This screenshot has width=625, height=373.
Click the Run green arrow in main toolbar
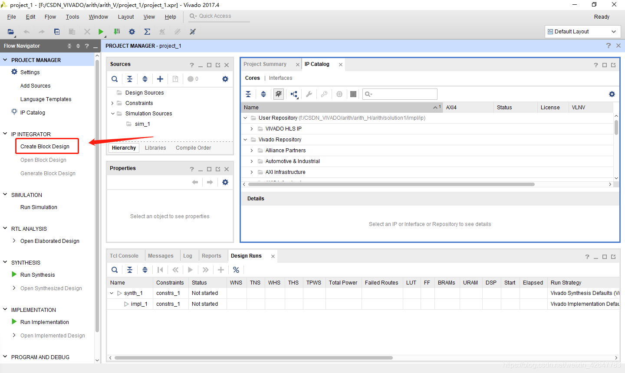tap(101, 32)
